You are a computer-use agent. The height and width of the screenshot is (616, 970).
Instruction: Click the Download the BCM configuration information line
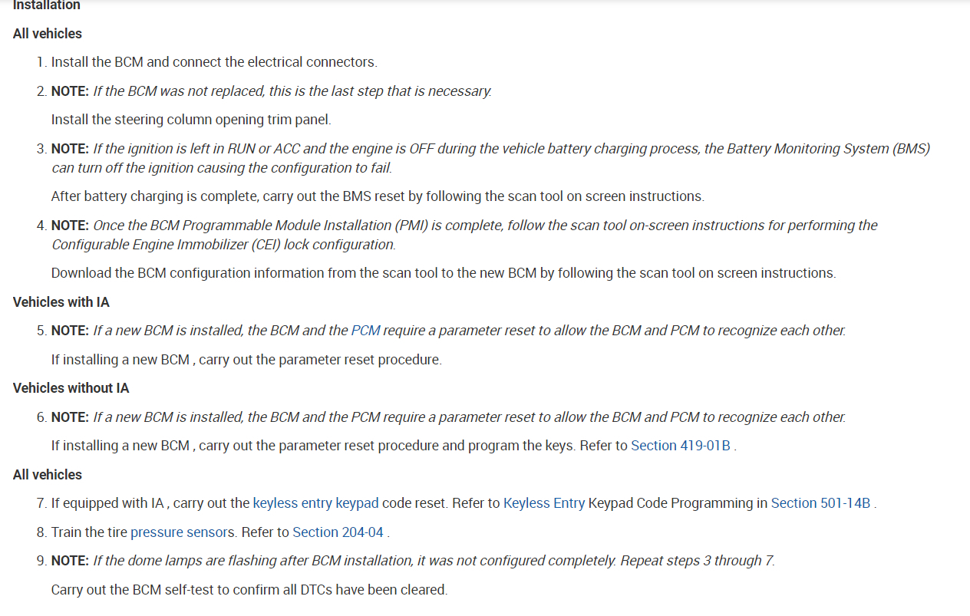click(443, 273)
